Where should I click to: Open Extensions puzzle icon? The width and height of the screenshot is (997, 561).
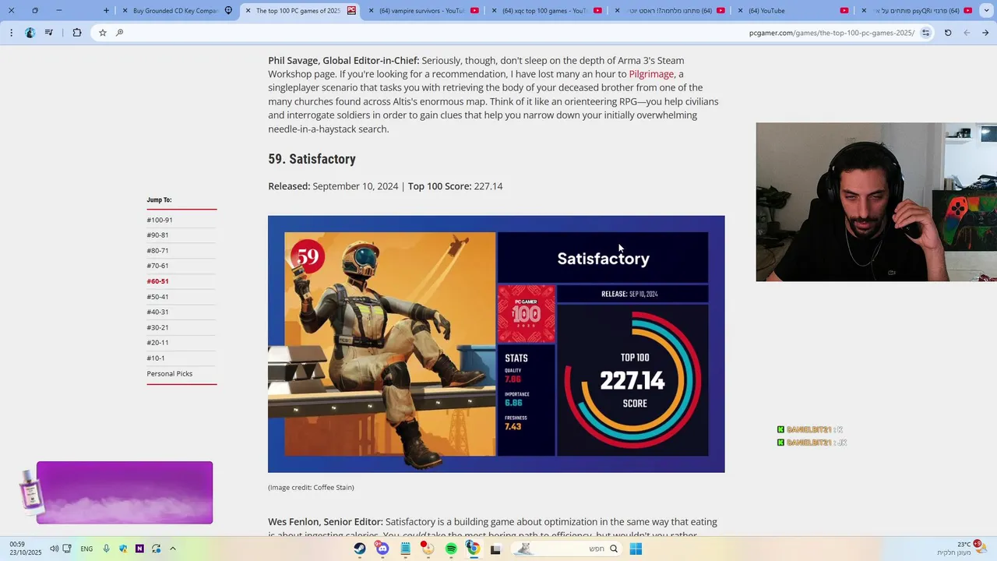77,33
